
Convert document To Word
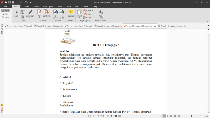point(55,14)
